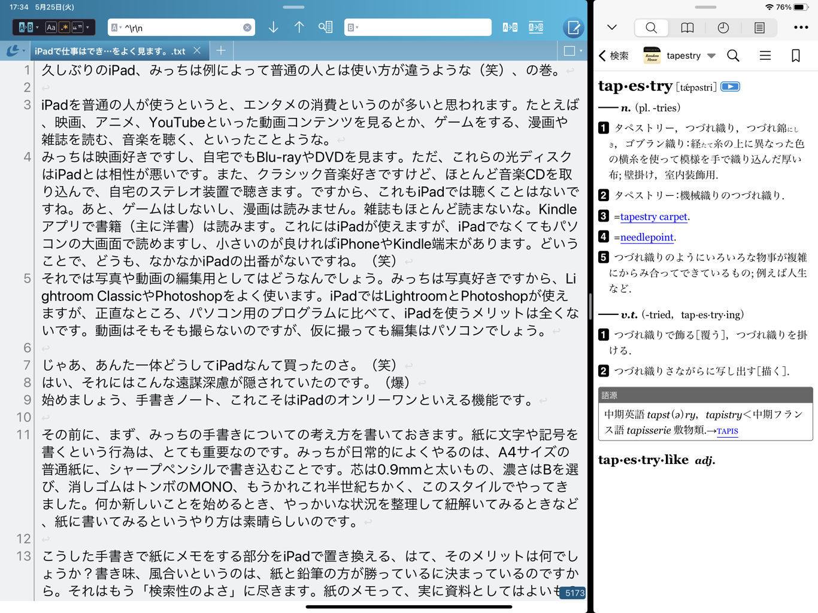Click the search field containing ^\r\n
This screenshot has width=818, height=613.
click(x=181, y=28)
